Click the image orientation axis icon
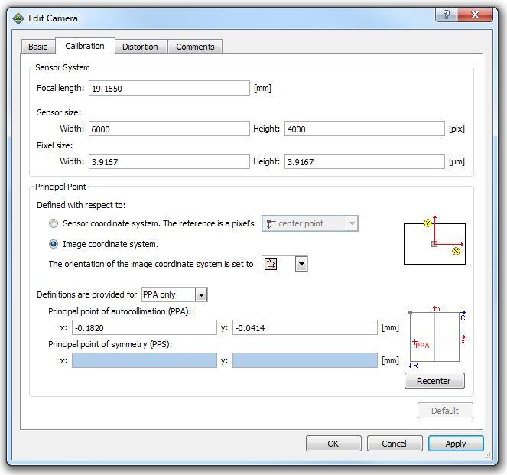The width and height of the screenshot is (507, 475). [x=271, y=264]
